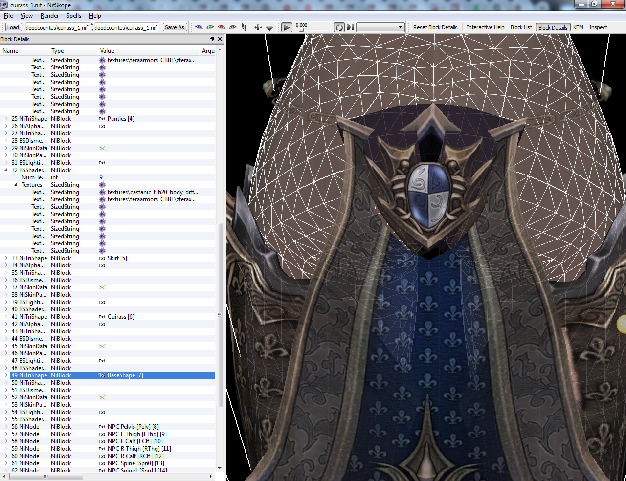Click the Value column header
Image resolution: width=626 pixels, height=481 pixels.
(149, 51)
